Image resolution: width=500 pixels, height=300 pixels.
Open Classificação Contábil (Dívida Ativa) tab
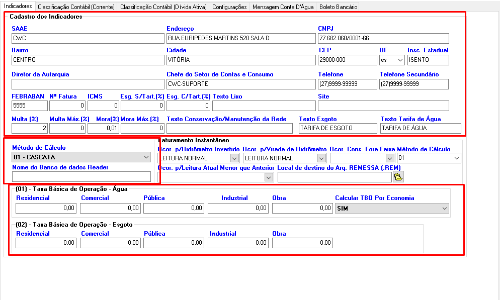163,7
